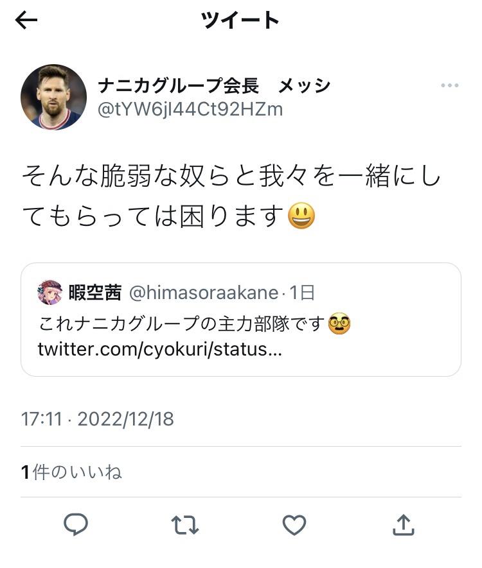
Task: Tap the back arrow icon
Action: point(26,21)
